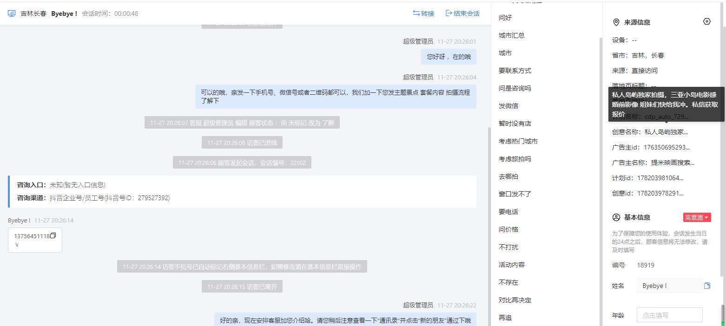Image resolution: width=726 pixels, height=326 pixels.
Task: Select quick reply 活动内容
Action: [512, 265]
